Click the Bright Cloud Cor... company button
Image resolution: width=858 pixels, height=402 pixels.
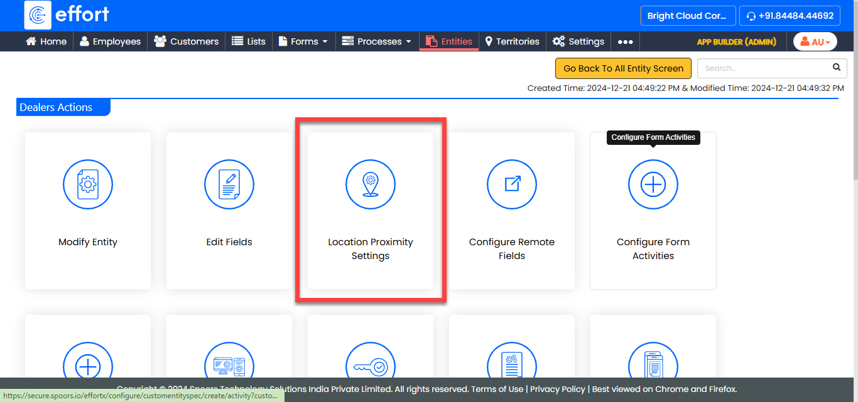click(687, 16)
